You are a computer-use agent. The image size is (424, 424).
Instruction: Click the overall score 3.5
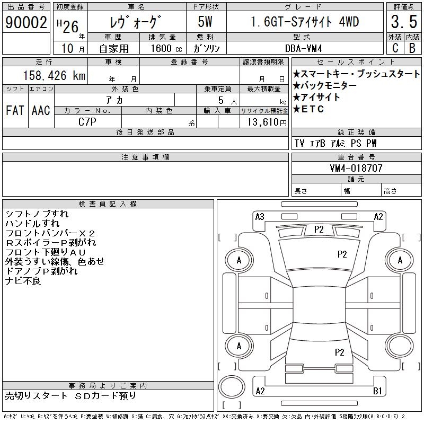pos(404,22)
